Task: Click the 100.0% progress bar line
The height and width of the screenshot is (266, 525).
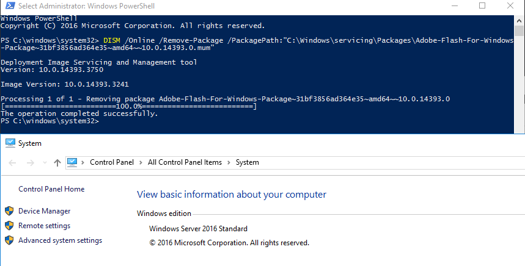Action: pyautogui.click(x=129, y=107)
